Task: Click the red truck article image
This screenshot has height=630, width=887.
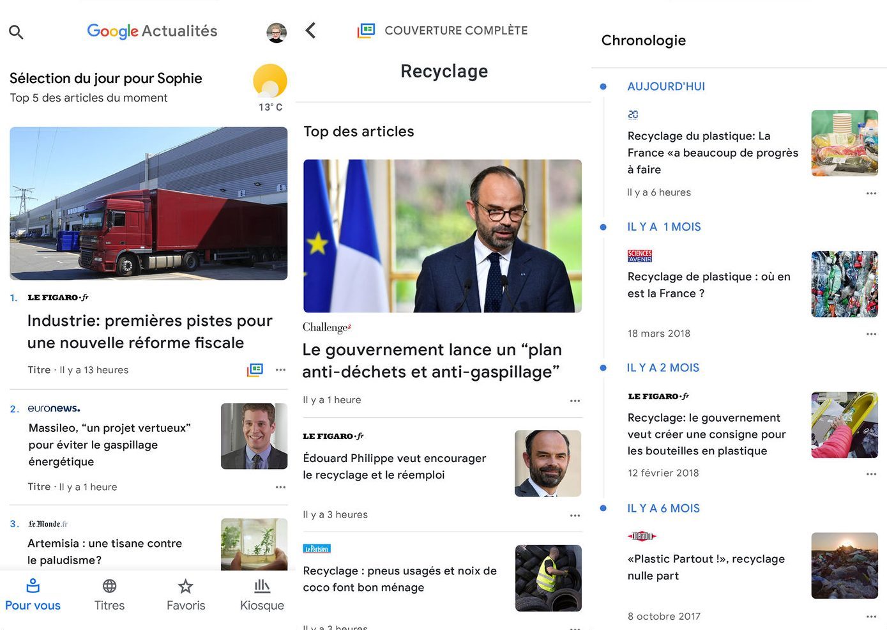Action: (148, 203)
